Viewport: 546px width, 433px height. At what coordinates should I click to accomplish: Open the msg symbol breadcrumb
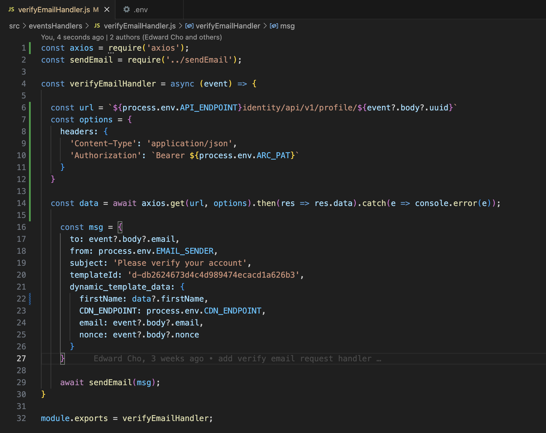tap(287, 26)
